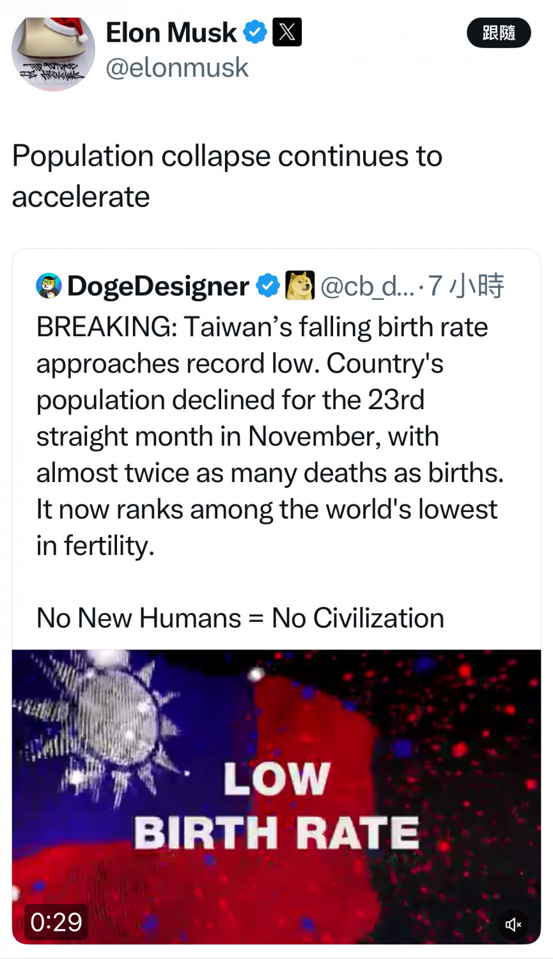Click the @cb_d... handle in the quoted tweet

click(367, 286)
